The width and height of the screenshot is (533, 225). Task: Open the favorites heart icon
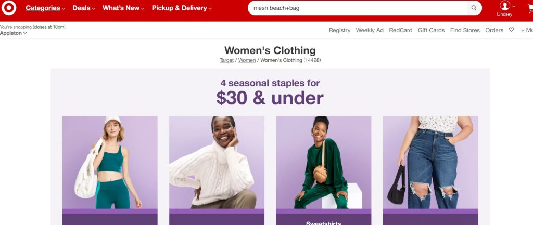[x=511, y=30]
